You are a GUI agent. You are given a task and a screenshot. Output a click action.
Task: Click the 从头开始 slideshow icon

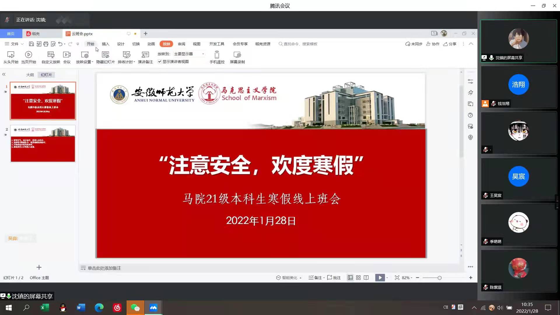pos(11,55)
